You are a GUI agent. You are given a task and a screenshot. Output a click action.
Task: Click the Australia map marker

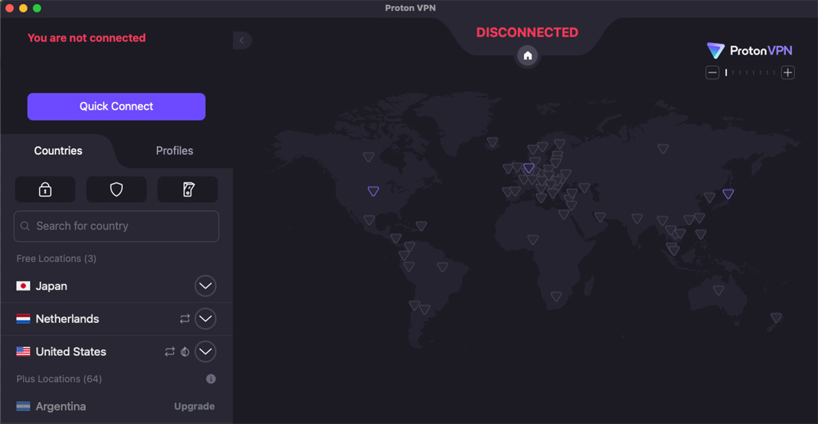pyautogui.click(x=718, y=291)
